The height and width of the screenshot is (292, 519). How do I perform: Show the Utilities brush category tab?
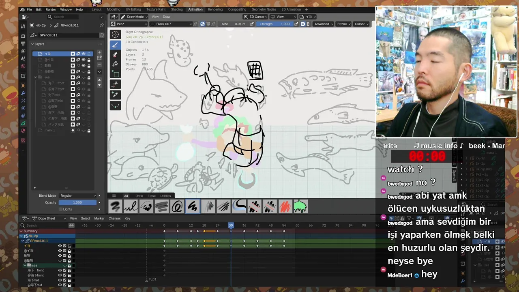tap(165, 196)
